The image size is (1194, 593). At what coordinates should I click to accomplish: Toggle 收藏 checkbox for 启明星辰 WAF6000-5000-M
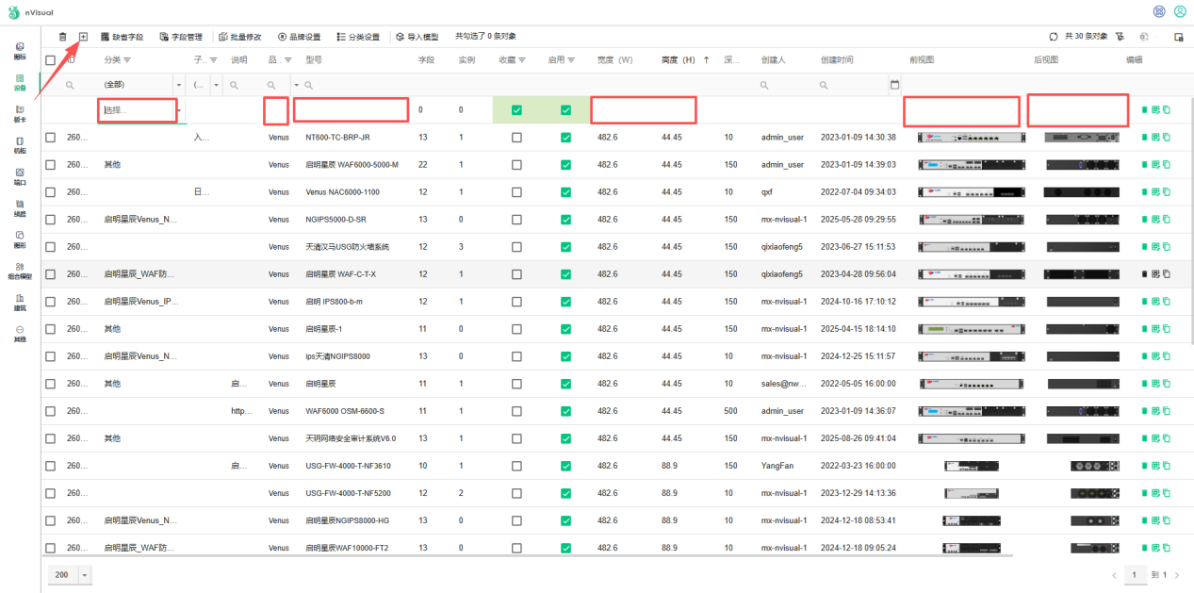[x=516, y=165]
